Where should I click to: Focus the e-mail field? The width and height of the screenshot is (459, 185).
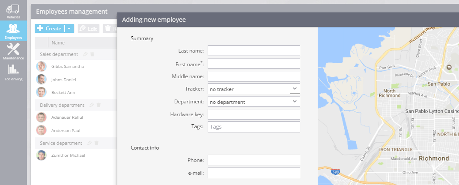tap(254, 173)
